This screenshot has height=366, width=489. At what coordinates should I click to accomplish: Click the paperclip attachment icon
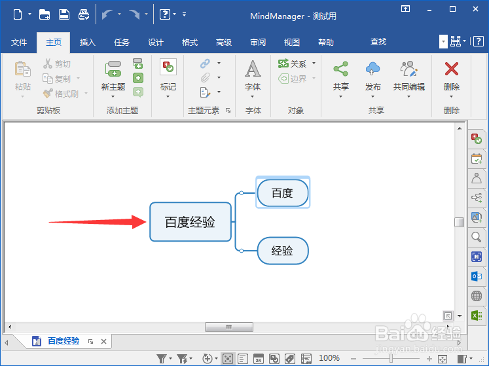[205, 77]
